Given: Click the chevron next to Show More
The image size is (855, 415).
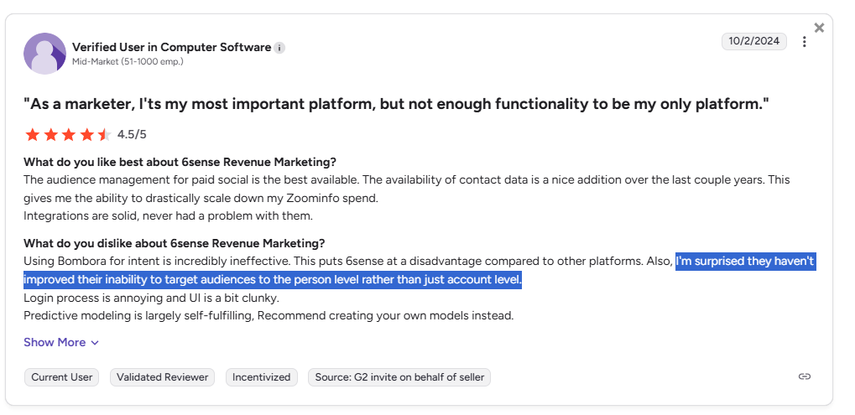Looking at the screenshot, I should (95, 343).
